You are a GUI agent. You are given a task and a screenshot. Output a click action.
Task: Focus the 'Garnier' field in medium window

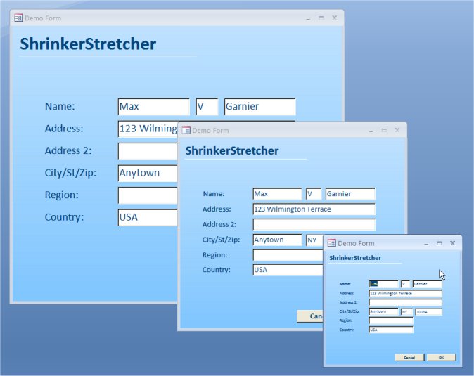coord(350,194)
